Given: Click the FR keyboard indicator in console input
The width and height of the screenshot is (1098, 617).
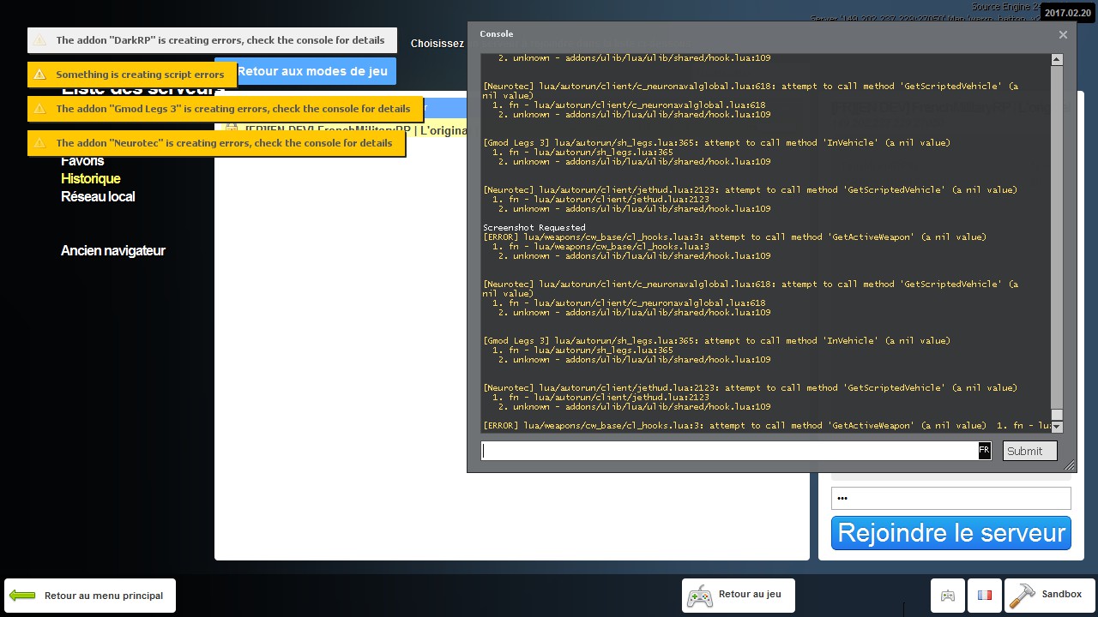Looking at the screenshot, I should coord(984,451).
